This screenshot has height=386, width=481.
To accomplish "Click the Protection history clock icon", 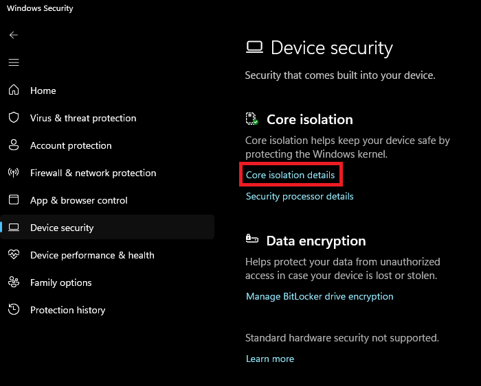I will 14,310.
